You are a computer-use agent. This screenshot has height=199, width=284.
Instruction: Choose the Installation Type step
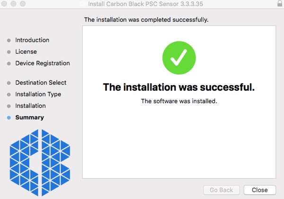[x=38, y=94]
